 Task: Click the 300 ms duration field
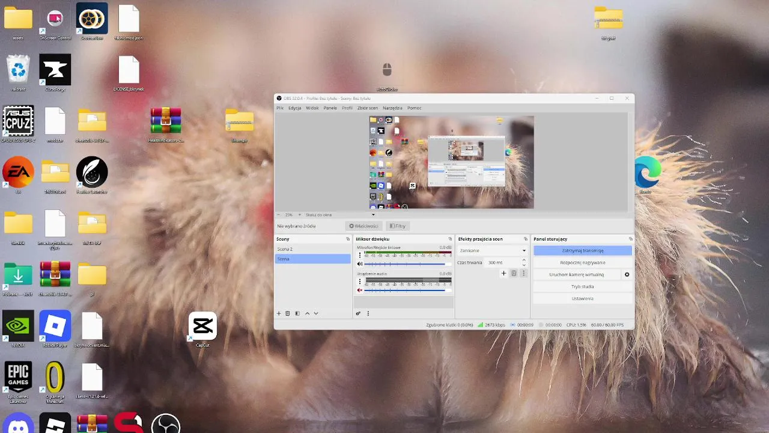coord(502,263)
